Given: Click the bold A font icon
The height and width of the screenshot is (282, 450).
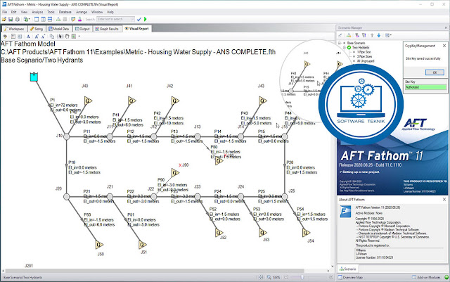Looking at the screenshot, I should [x=28, y=37].
